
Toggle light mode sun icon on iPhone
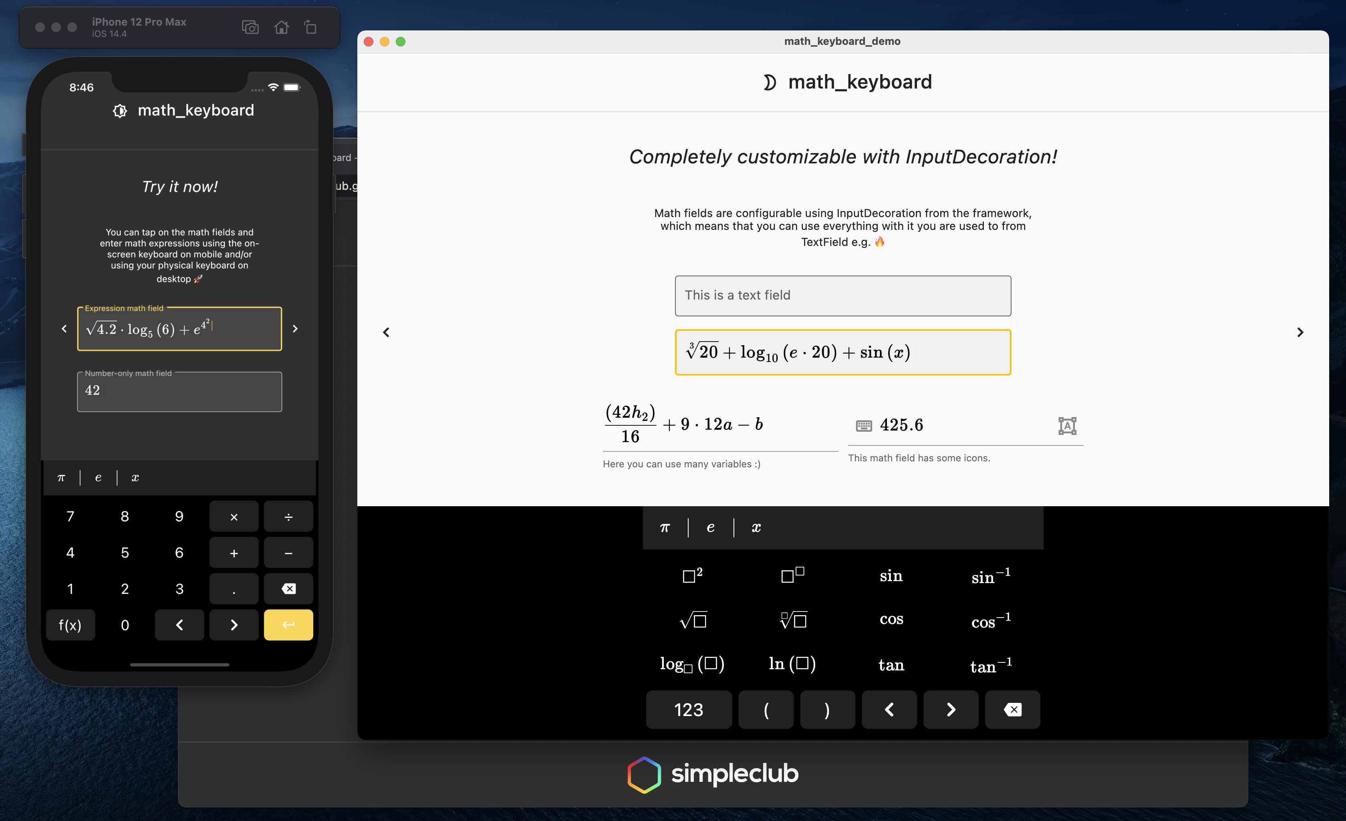coord(120,111)
